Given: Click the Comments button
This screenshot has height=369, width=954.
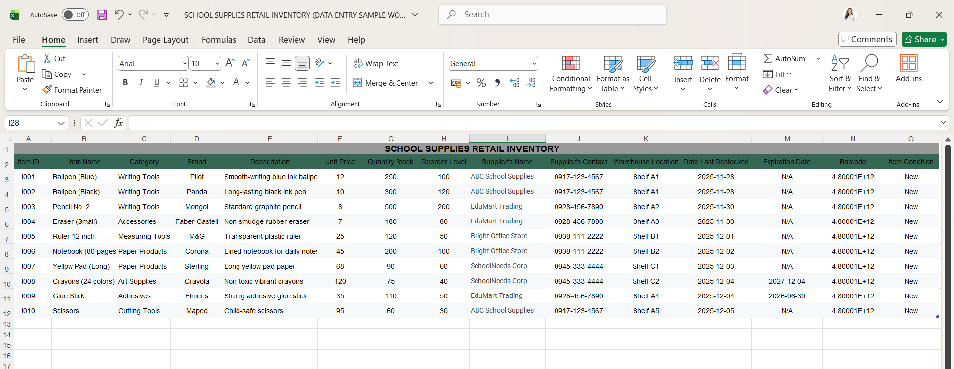Looking at the screenshot, I should (867, 39).
